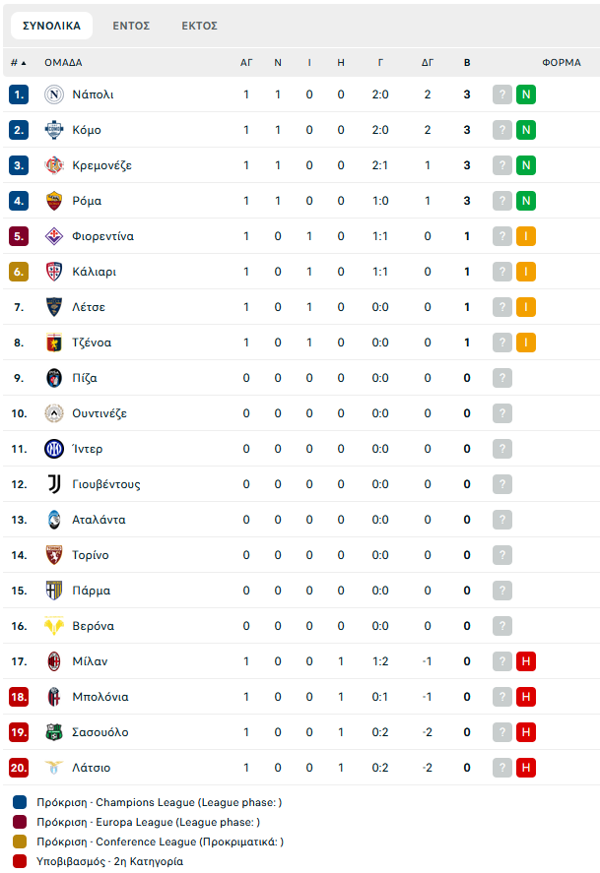This screenshot has height=873, width=600.
Task: Click the Milan club crest
Action: [54, 661]
